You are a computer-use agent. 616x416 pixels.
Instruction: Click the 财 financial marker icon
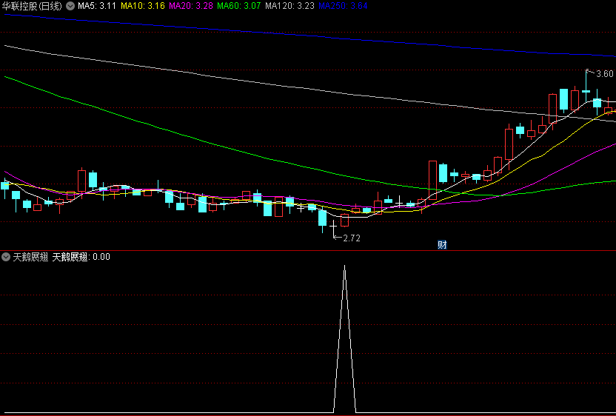[442, 245]
